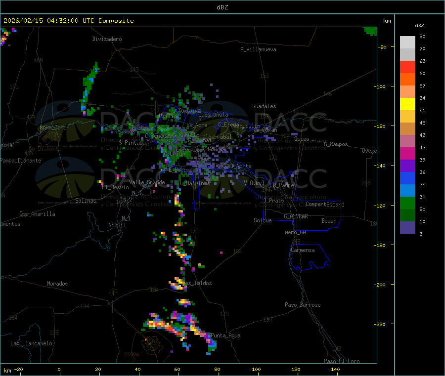
Task: Click the Divisadero map label
Action: point(107,39)
